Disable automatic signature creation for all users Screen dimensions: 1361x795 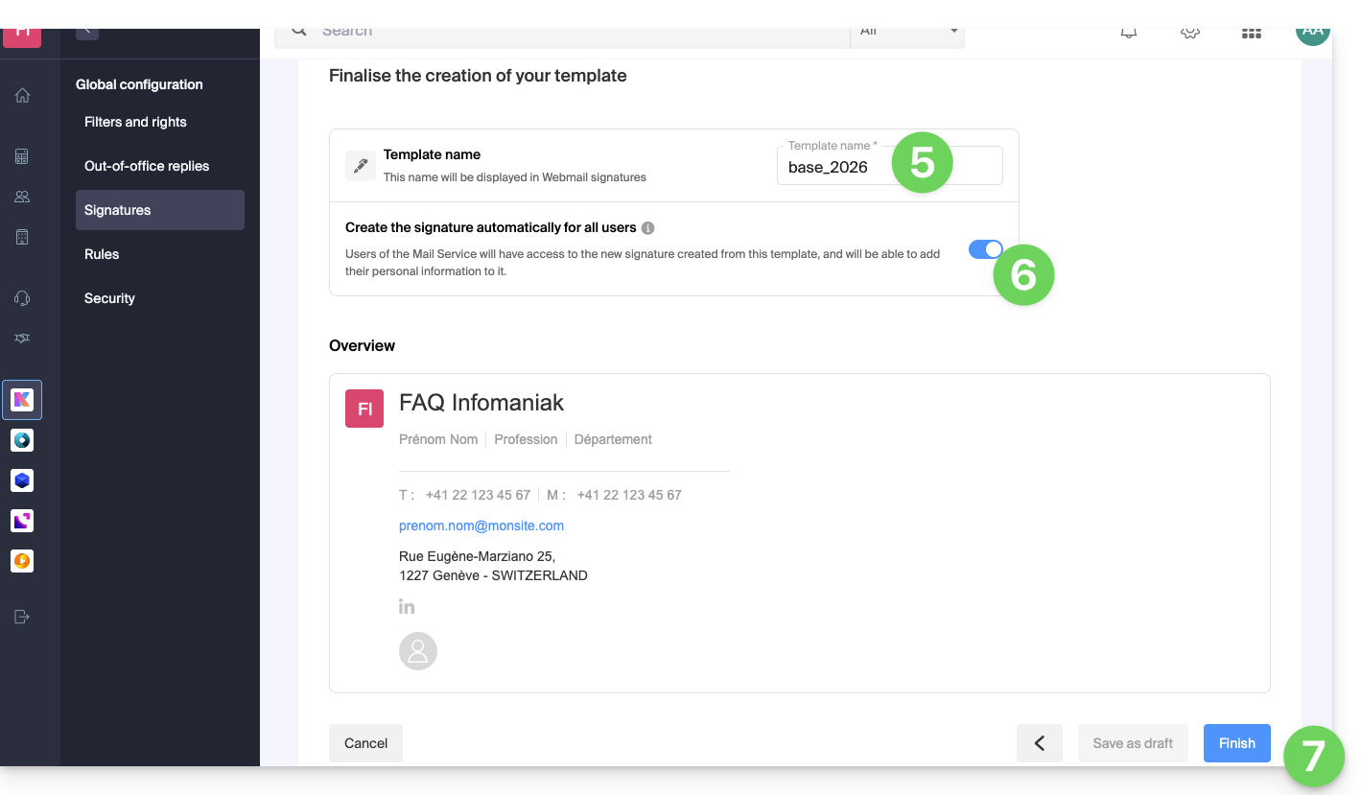click(985, 249)
